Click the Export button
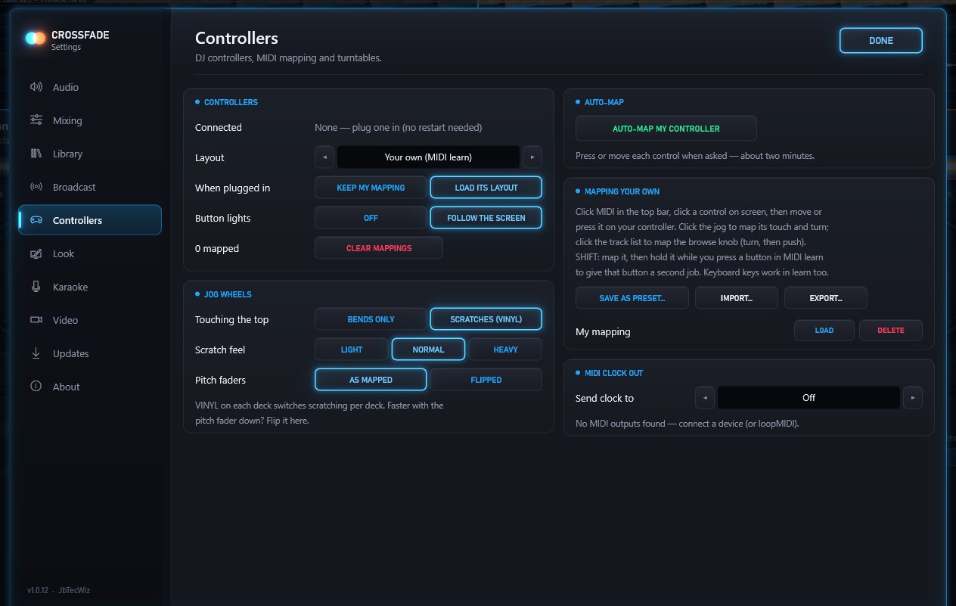 [826, 298]
